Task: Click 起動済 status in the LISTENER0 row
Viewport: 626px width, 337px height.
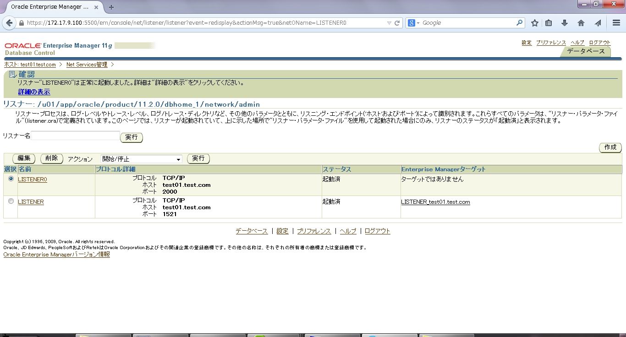Action: [331, 179]
